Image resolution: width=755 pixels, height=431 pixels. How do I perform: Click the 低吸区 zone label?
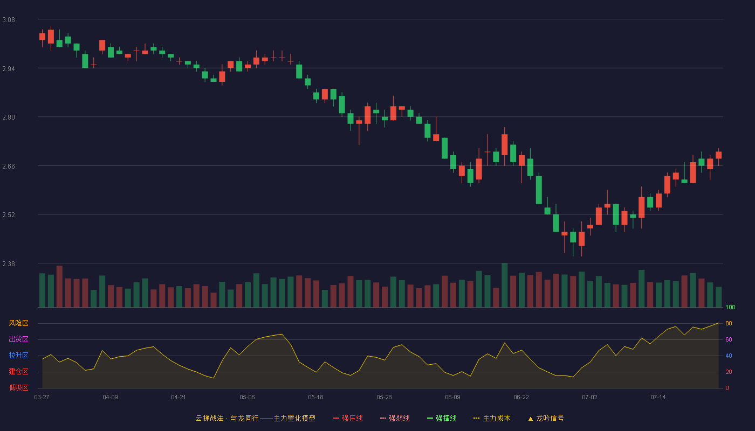click(x=18, y=388)
